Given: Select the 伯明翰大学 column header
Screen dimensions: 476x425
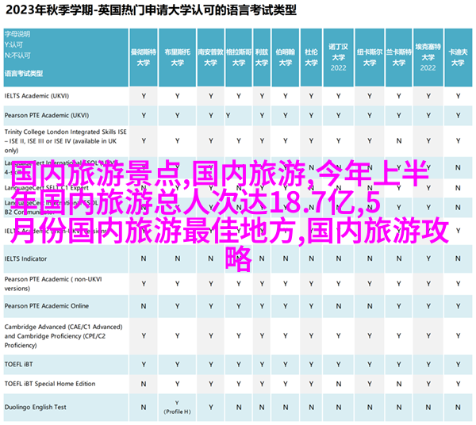Looking at the screenshot, I should point(286,57).
